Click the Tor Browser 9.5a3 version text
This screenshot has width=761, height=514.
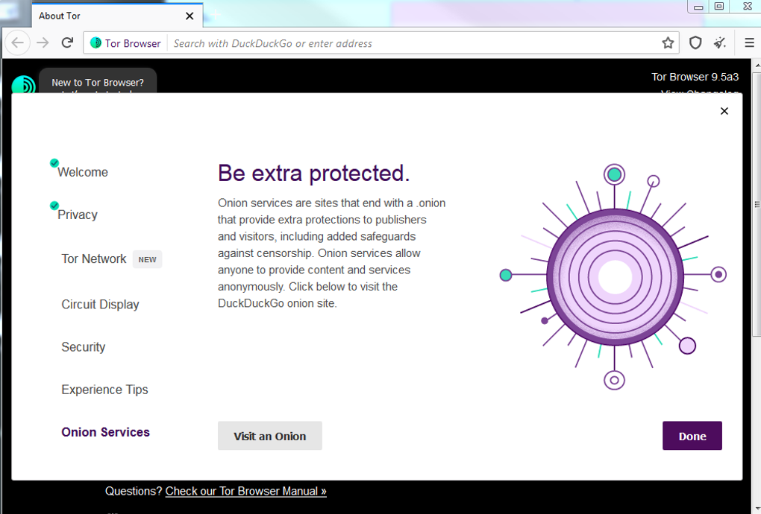pos(695,77)
